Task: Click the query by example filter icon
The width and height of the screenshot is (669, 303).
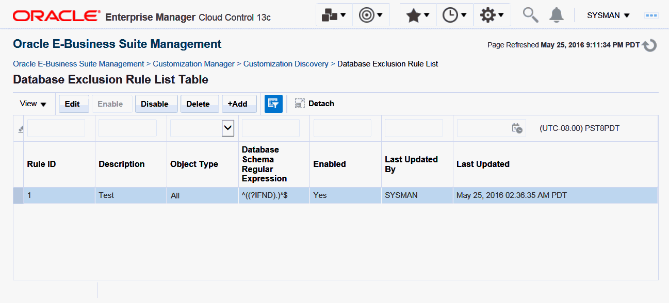Action: point(273,104)
